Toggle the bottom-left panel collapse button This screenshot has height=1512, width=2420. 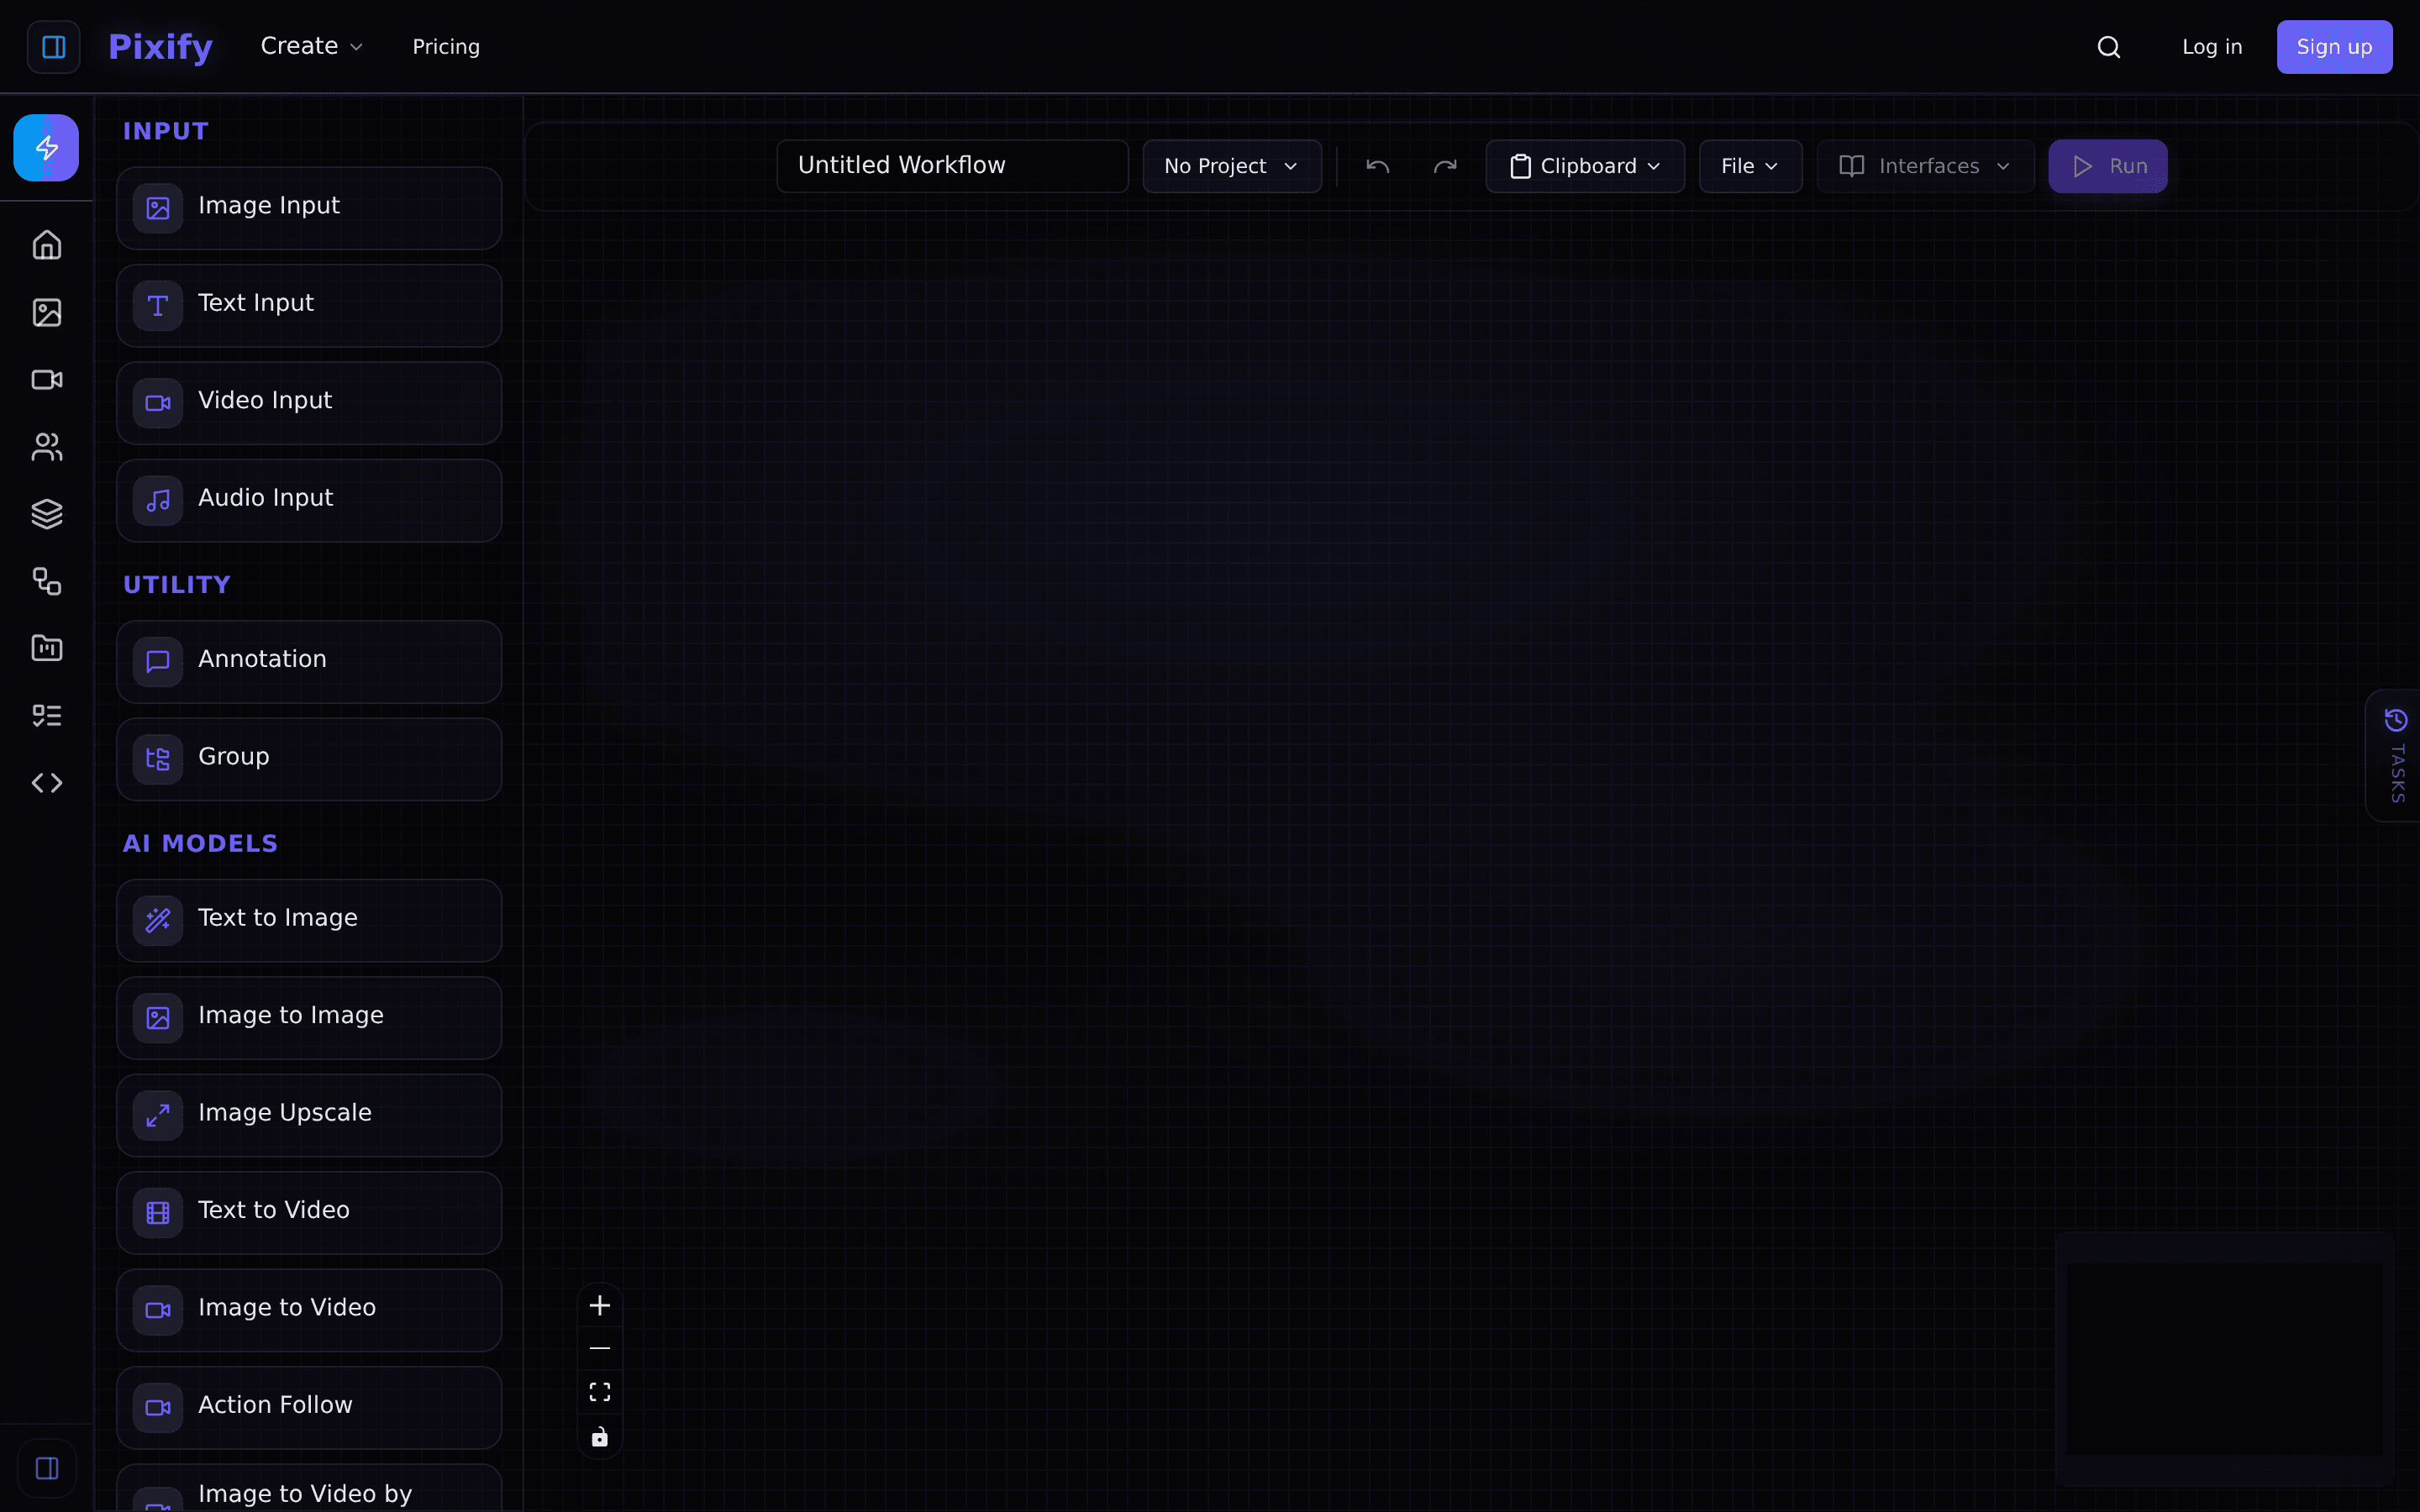coord(47,1468)
